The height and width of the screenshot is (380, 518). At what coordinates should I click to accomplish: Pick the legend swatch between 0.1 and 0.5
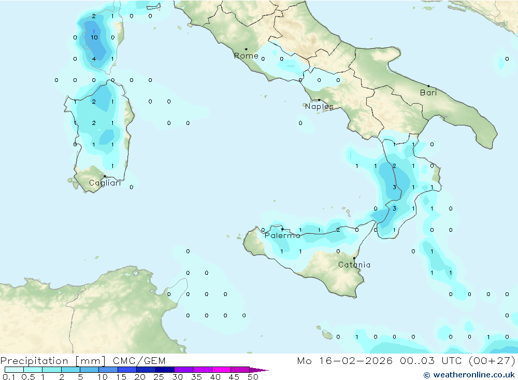tap(14, 370)
